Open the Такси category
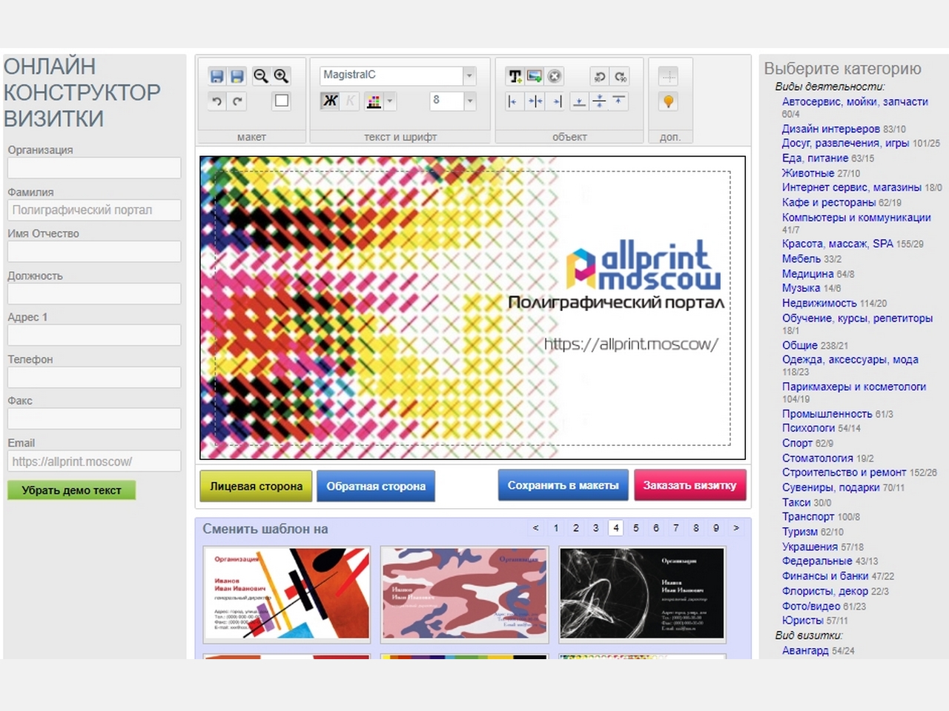This screenshot has width=949, height=711. (796, 502)
